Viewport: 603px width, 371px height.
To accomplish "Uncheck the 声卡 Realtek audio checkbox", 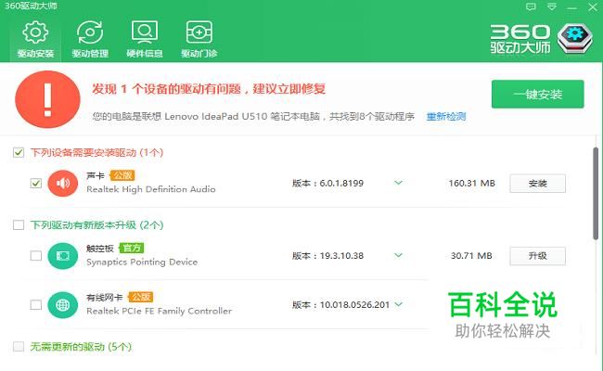I will coord(36,184).
